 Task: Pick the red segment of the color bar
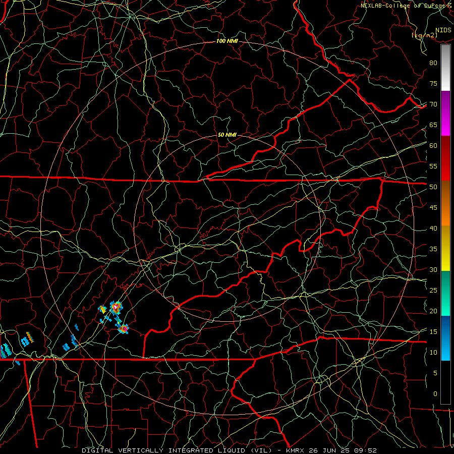(x=445, y=158)
